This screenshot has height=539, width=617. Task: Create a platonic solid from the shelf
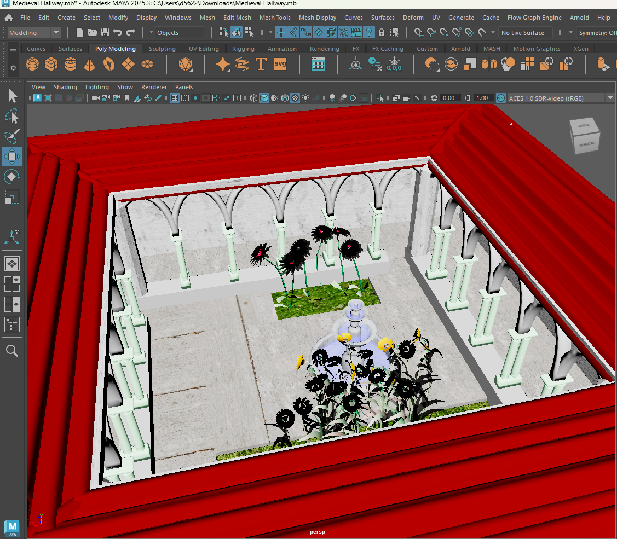tap(185, 64)
